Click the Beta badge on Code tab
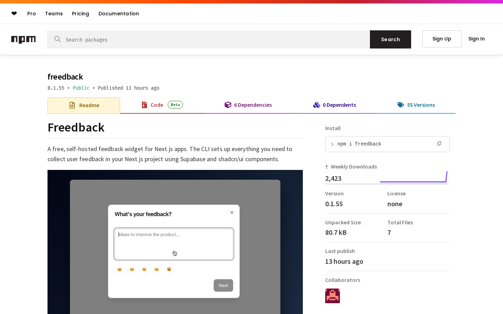The width and height of the screenshot is (503, 314). point(175,105)
